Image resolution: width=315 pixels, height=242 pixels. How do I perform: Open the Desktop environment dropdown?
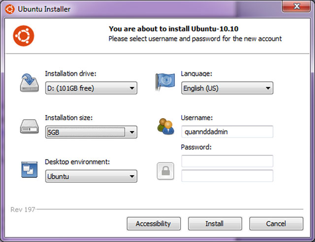click(91, 176)
